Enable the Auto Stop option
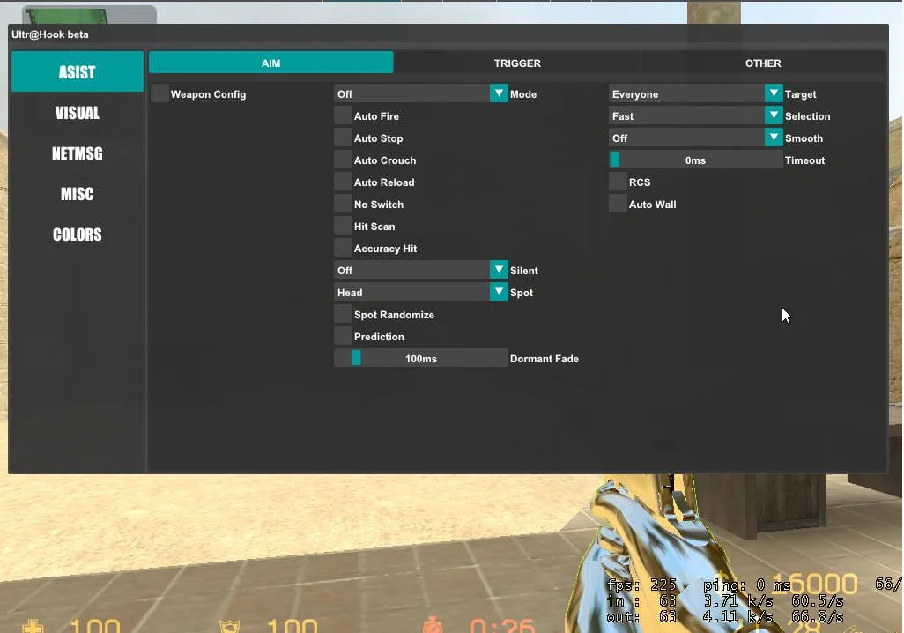 tap(343, 138)
